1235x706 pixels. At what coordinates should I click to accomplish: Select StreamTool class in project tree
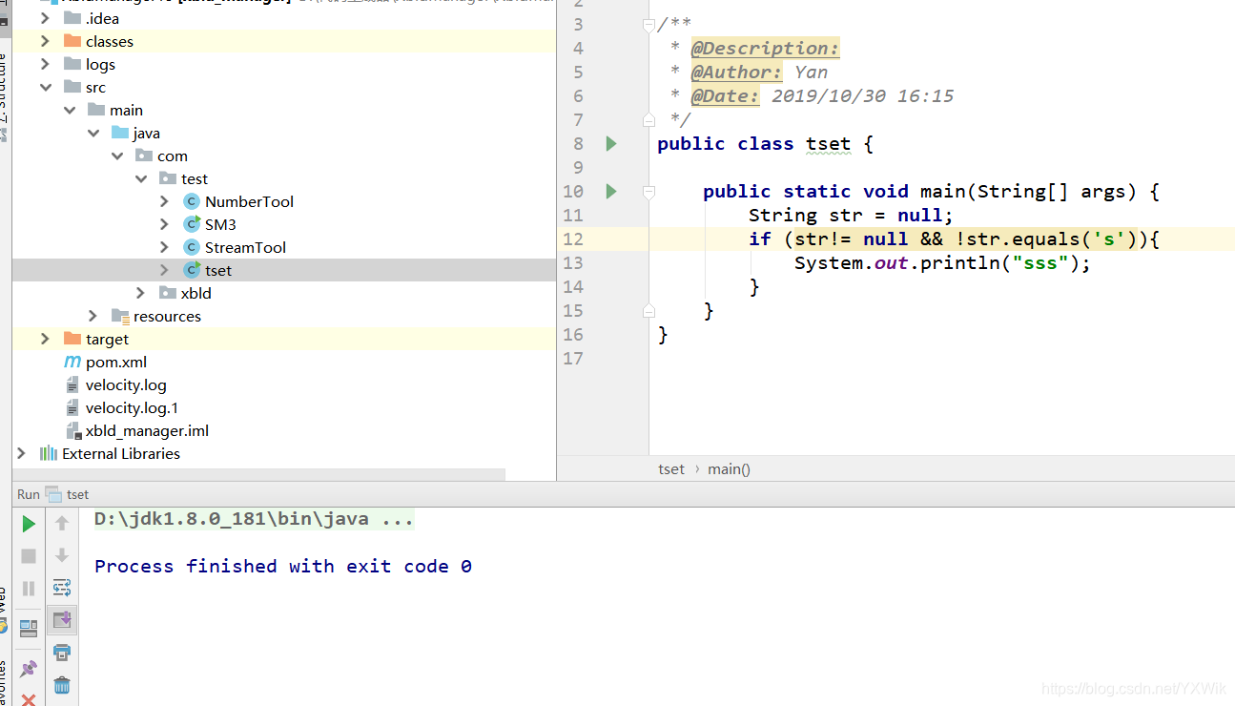(x=245, y=247)
